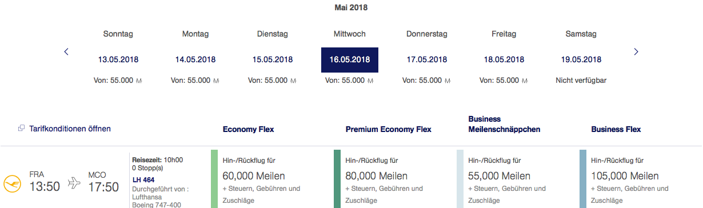The height and width of the screenshot is (208, 703).
Task: Open the Tarifkonditionen öffnen link
Action: (x=70, y=129)
